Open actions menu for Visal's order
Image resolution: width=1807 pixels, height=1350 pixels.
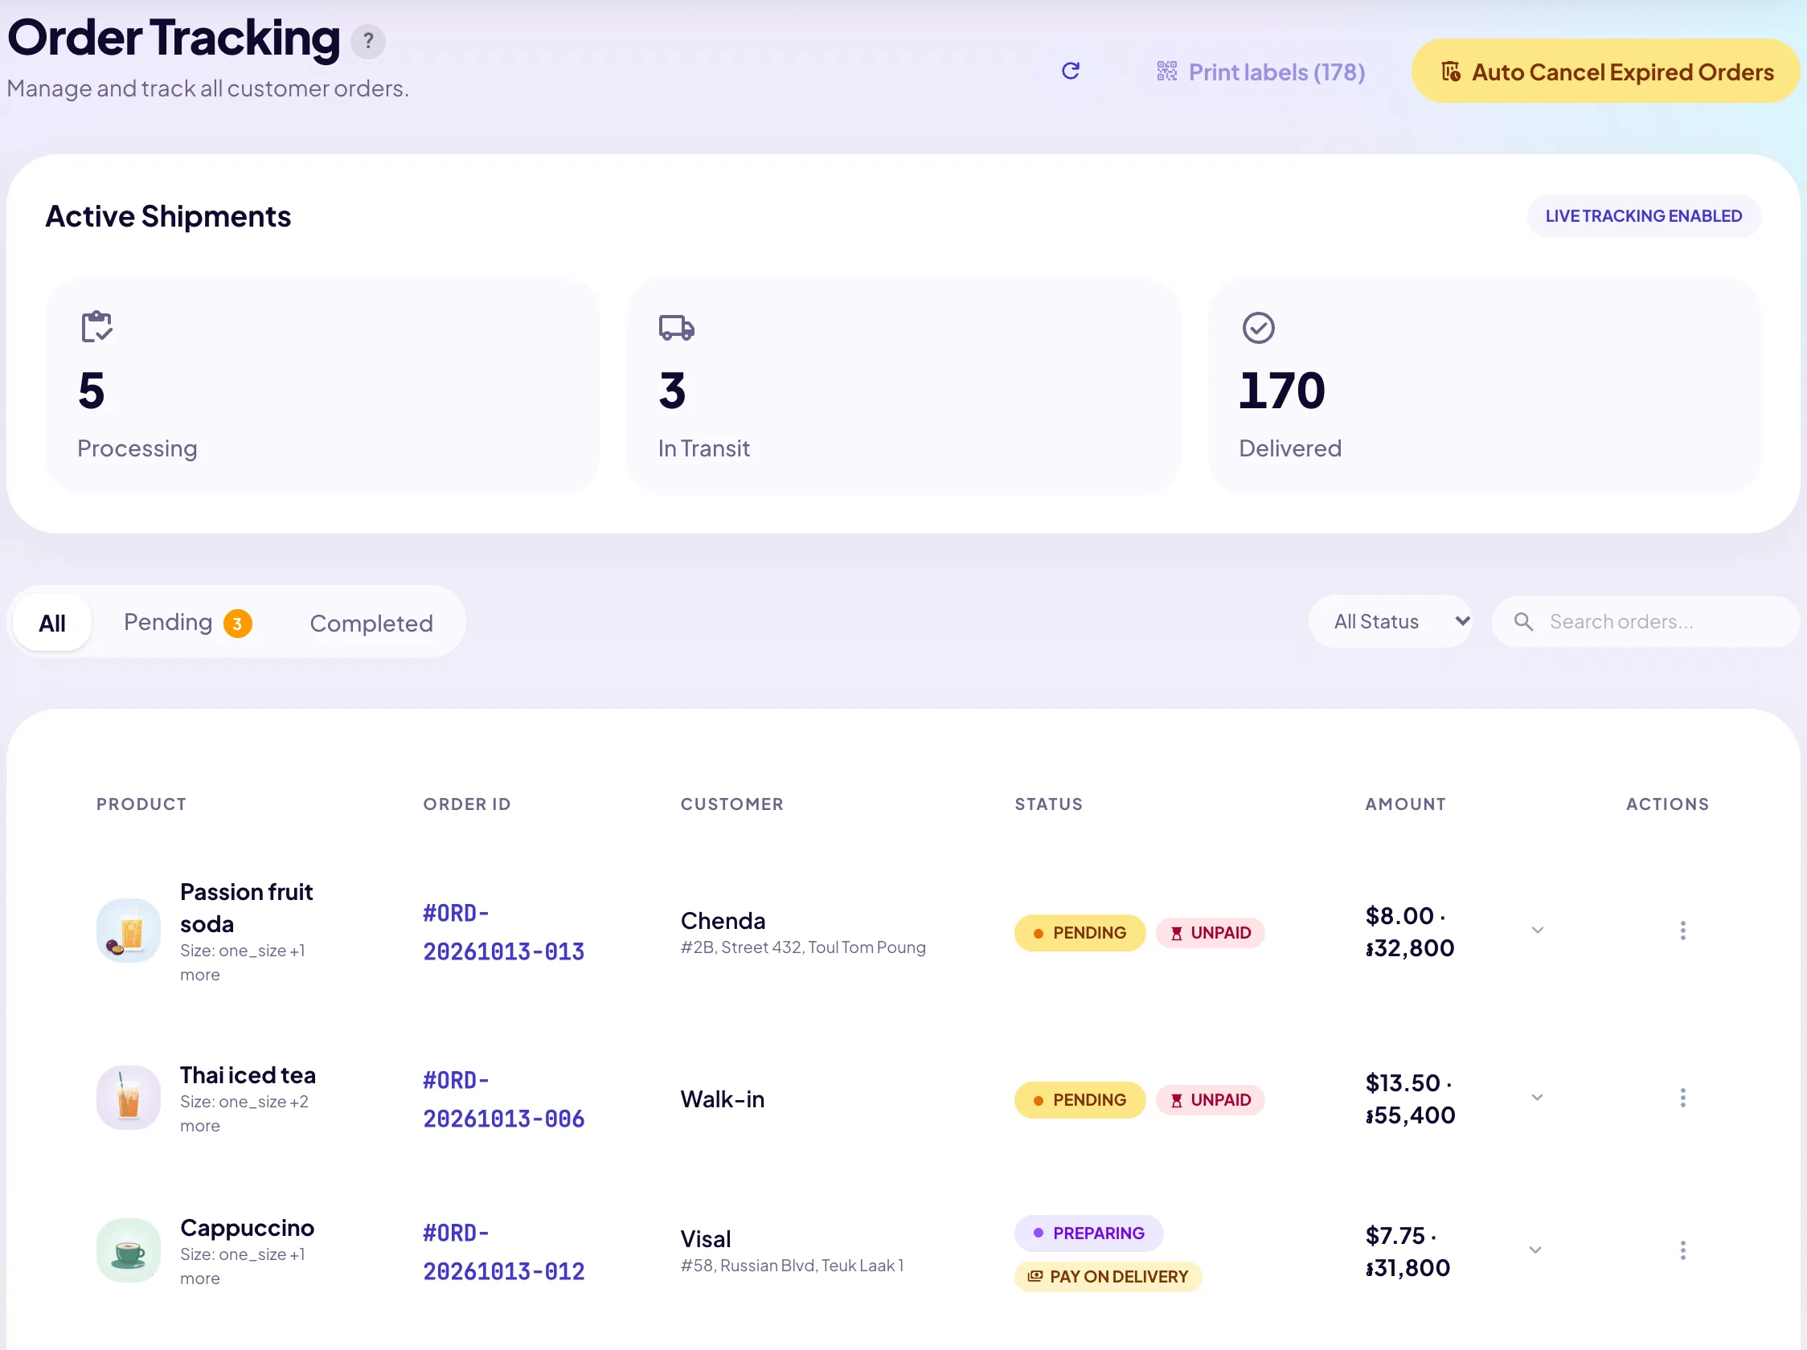(x=1682, y=1250)
